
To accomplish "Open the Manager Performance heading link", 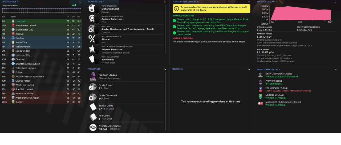I will (186, 2).
